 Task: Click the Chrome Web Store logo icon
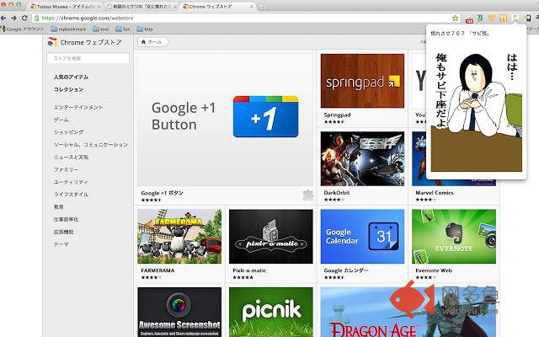[52, 42]
